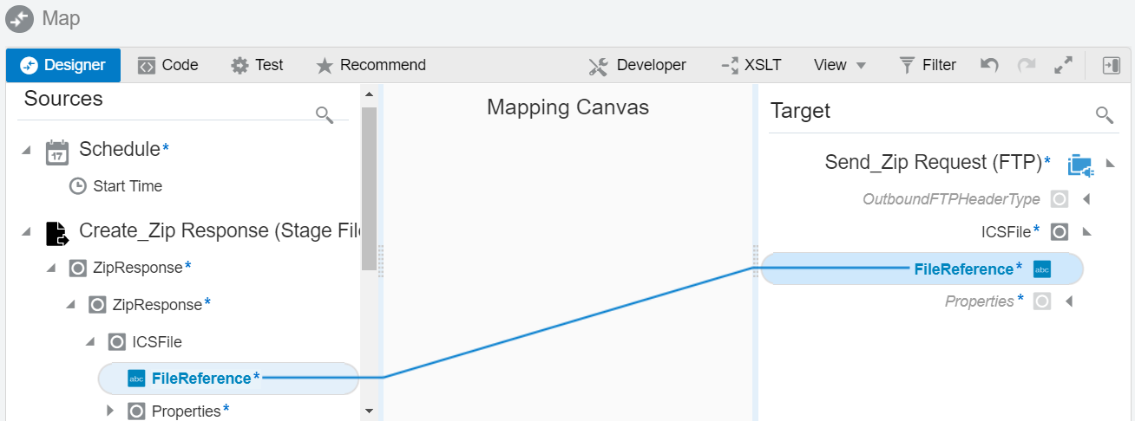Open the Test view
Viewport: 1135px width, 421px height.
258,65
